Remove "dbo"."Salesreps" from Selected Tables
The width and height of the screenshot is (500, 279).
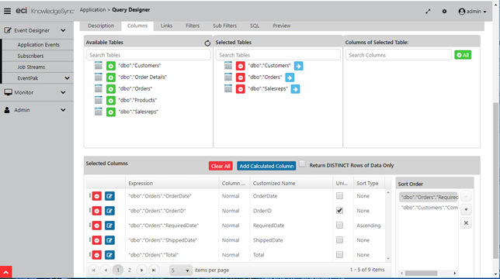pos(241,89)
